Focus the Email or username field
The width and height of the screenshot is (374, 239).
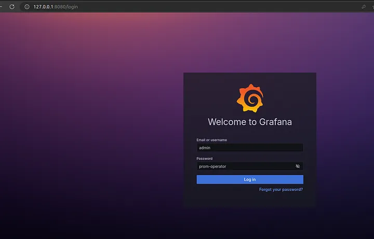pyautogui.click(x=250, y=148)
